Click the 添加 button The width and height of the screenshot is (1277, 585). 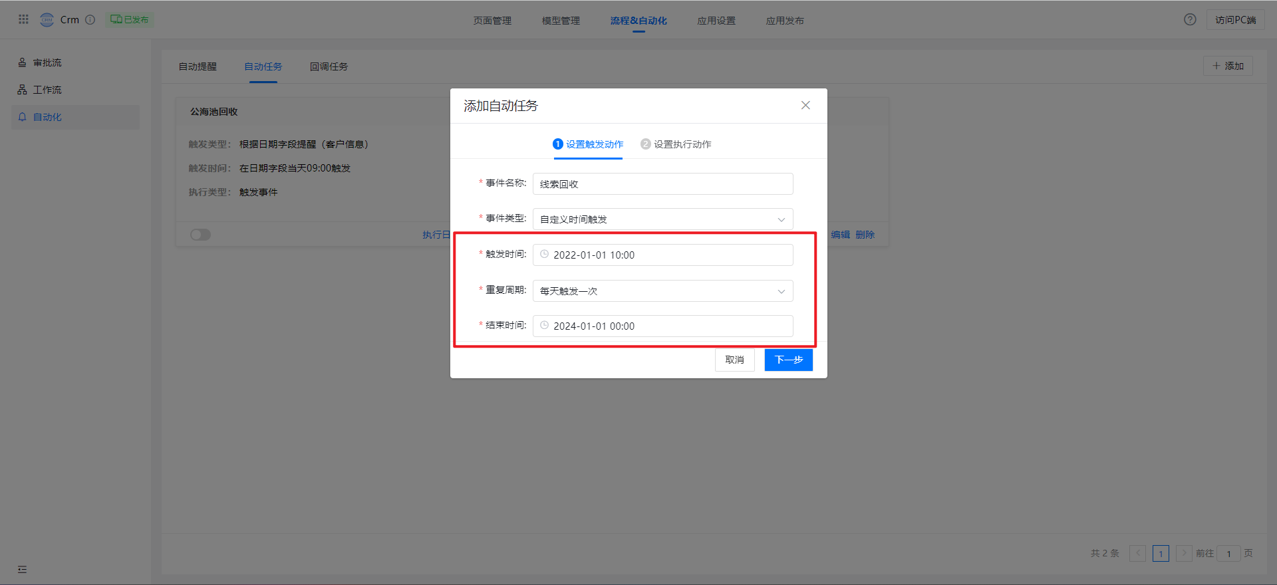click(x=1228, y=66)
